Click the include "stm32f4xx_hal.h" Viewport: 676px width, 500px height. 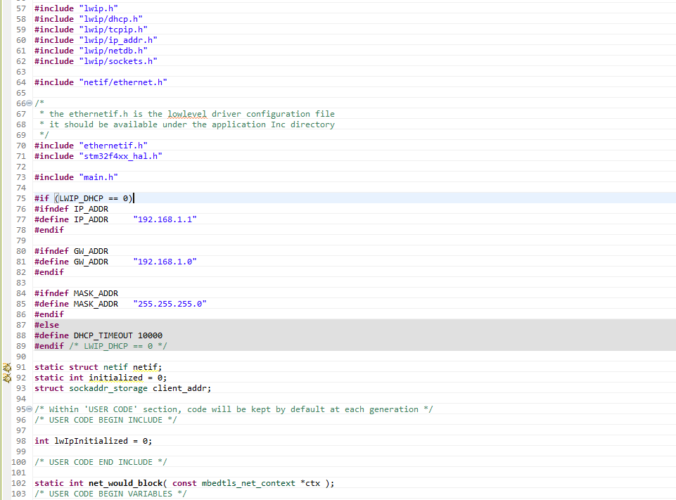point(120,155)
